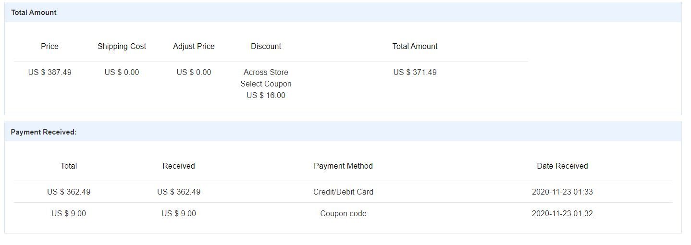Select the 2020-11-23 01:32 date entry

pyautogui.click(x=562, y=213)
